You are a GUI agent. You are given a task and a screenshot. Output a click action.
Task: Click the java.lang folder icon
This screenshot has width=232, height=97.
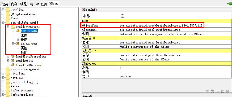click(x=8, y=73)
